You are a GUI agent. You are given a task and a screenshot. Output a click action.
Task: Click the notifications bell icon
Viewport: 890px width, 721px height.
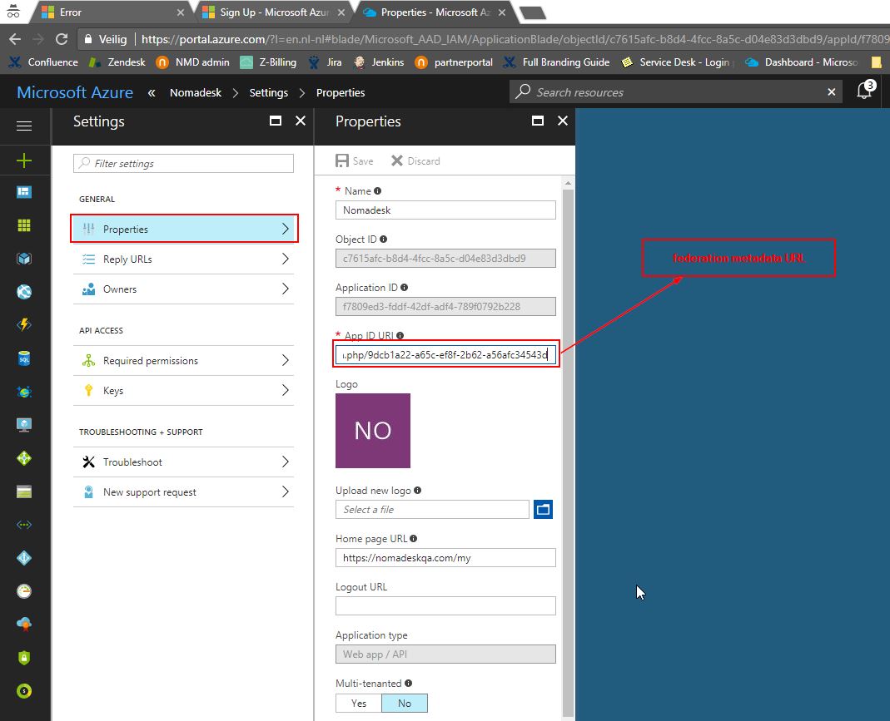pyautogui.click(x=864, y=91)
